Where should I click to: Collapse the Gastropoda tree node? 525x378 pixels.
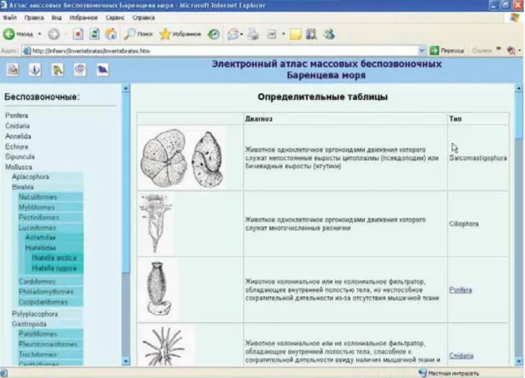(x=29, y=324)
